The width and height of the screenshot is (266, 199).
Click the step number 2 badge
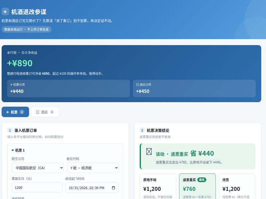tap(142, 130)
